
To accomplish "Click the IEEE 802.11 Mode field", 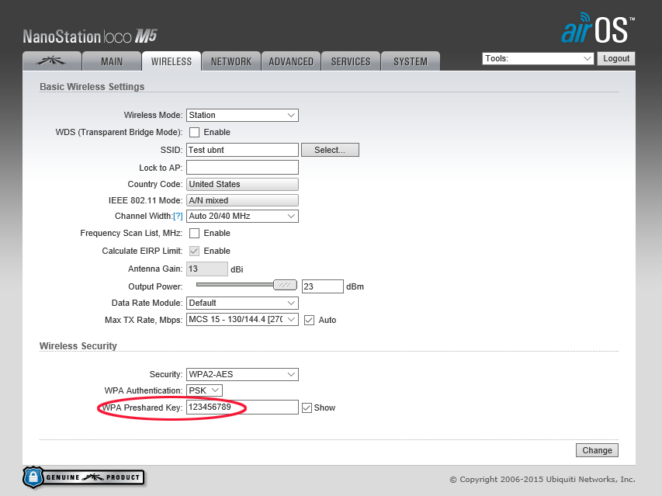I will [x=242, y=200].
